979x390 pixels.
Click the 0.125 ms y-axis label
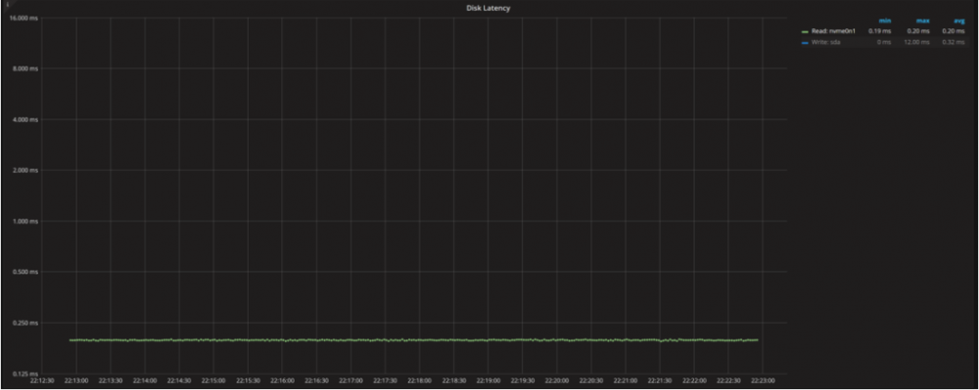25,373
